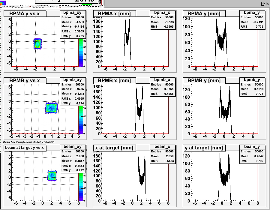This screenshot has width=270, height=210.
Task: Open the Help menu
Action: (x=265, y=4)
